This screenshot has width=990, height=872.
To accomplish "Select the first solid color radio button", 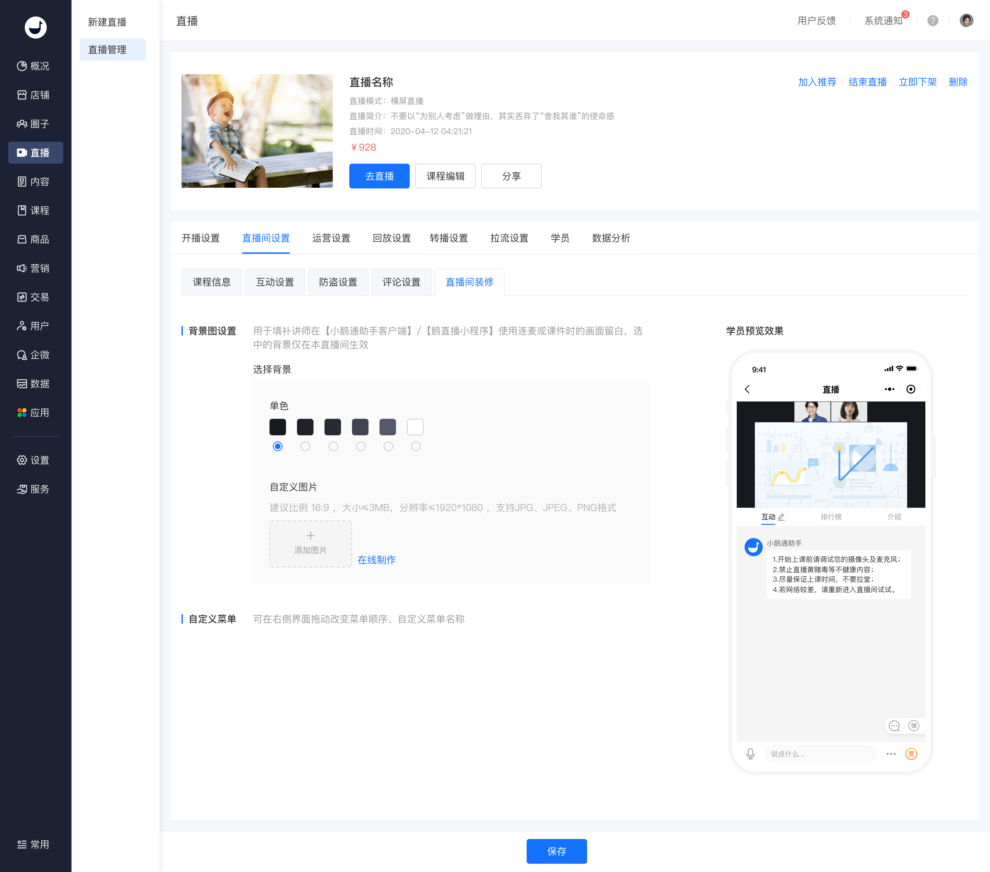I will click(x=277, y=446).
